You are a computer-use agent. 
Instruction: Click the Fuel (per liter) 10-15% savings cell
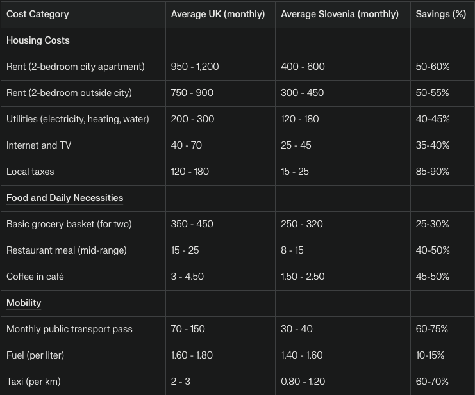click(429, 355)
